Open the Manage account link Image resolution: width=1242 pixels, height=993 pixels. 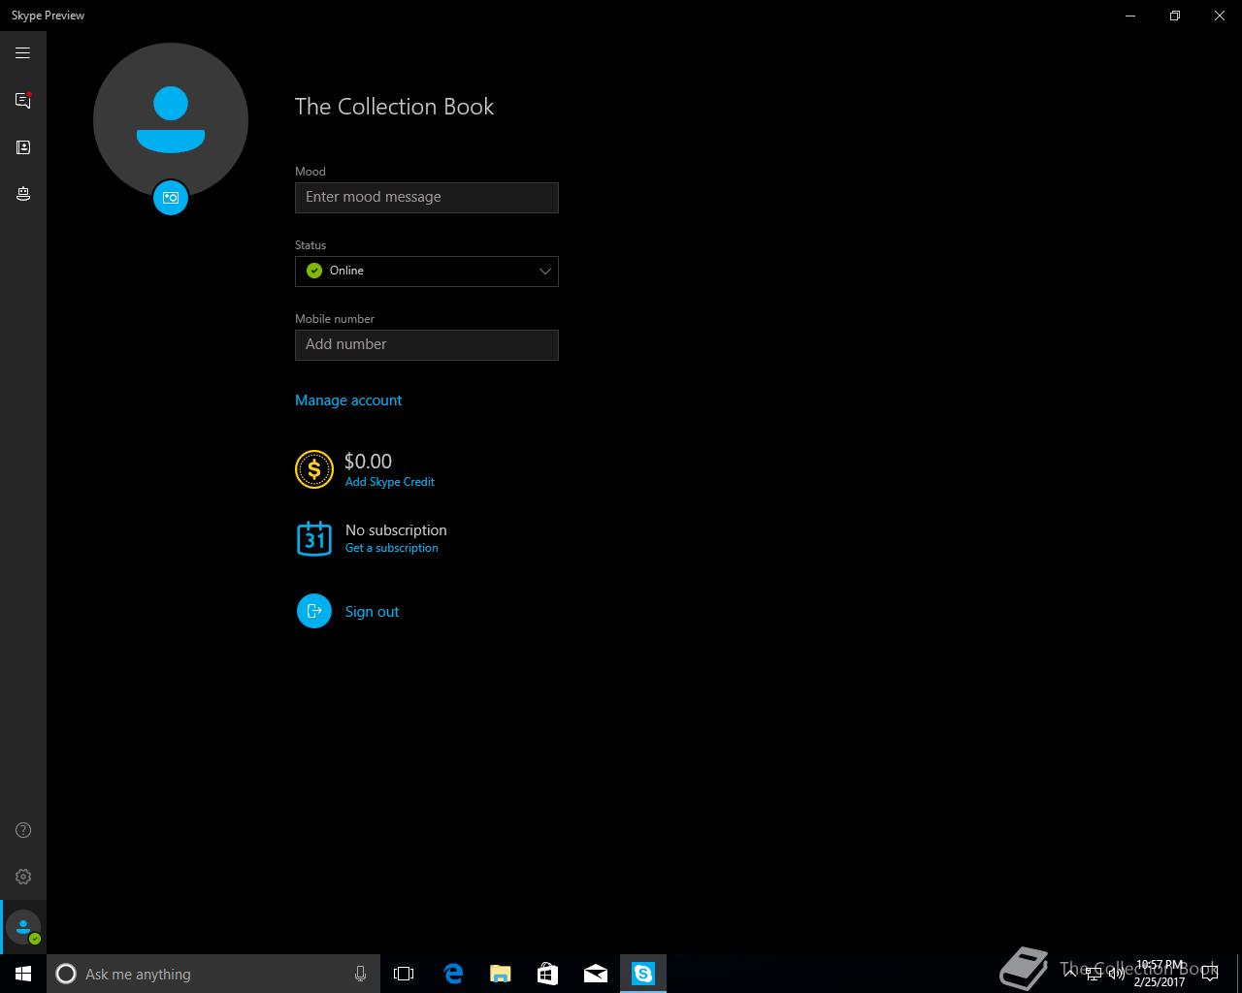pyautogui.click(x=348, y=400)
